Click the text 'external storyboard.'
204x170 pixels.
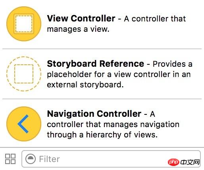[x=85, y=85]
